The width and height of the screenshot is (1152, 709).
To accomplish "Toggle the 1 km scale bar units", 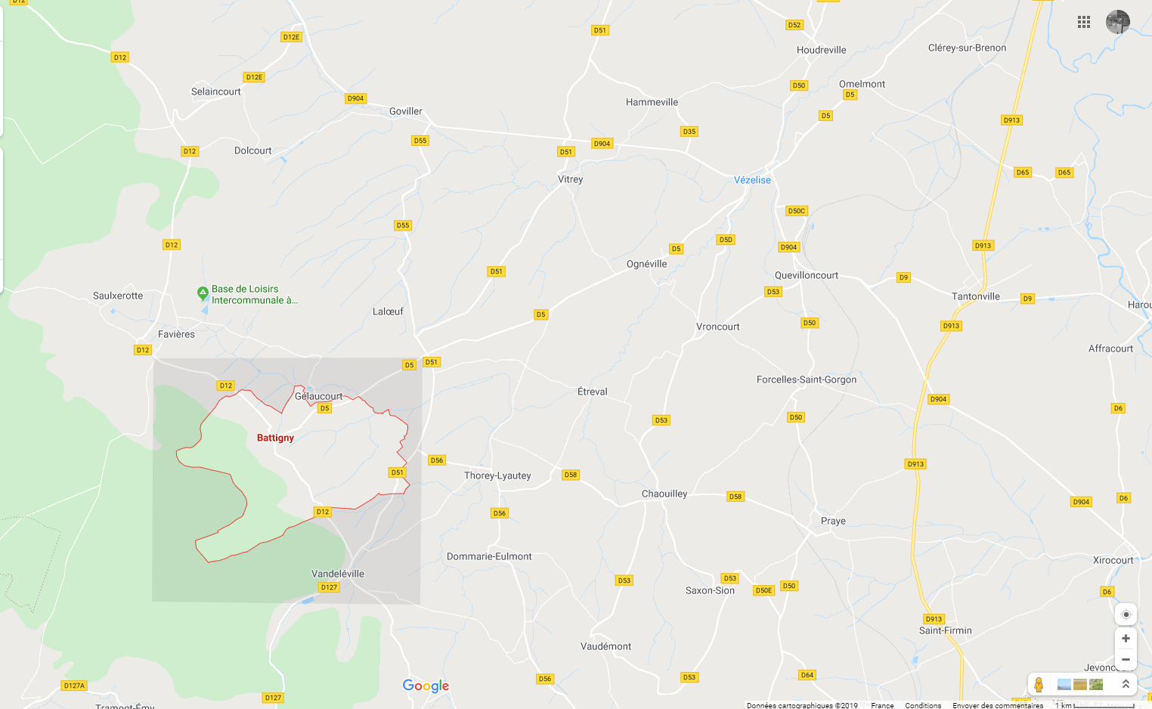I will [x=1095, y=705].
